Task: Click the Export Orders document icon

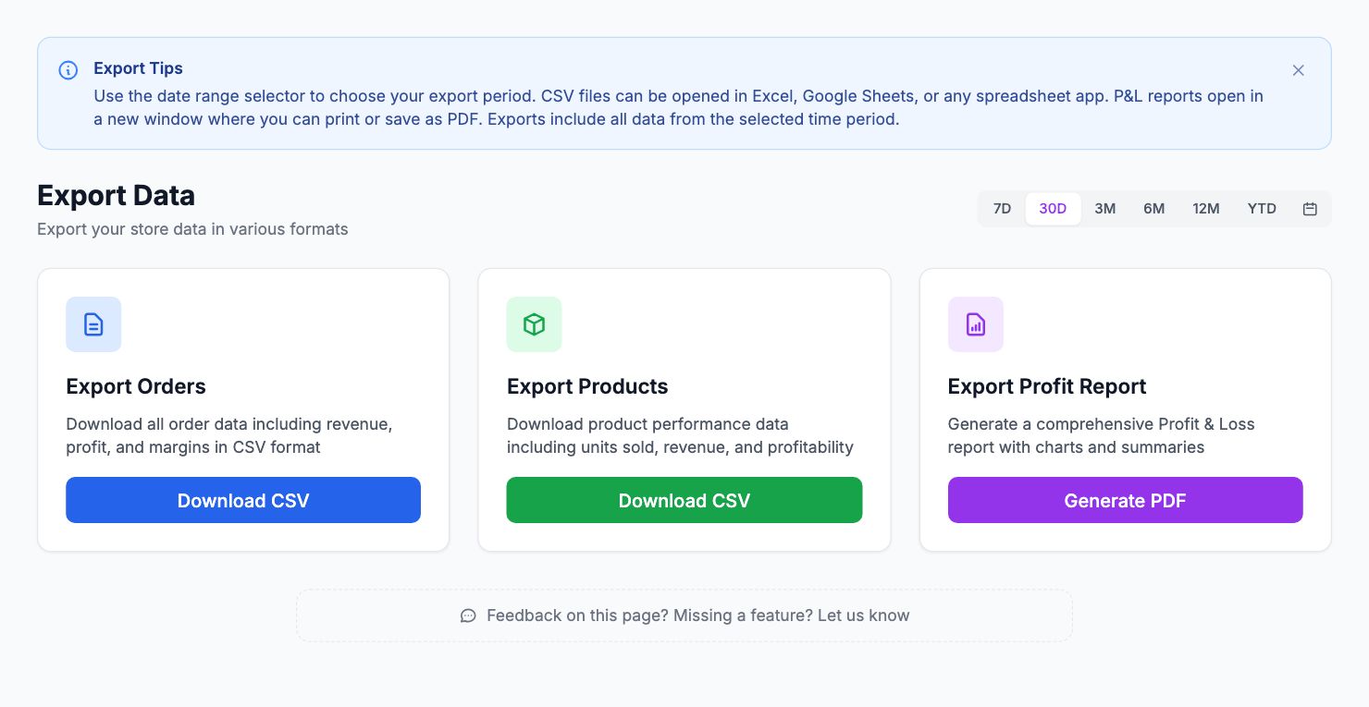Action: [93, 324]
